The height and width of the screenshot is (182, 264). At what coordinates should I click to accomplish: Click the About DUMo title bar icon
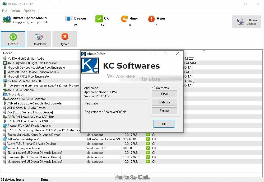click(x=83, y=54)
